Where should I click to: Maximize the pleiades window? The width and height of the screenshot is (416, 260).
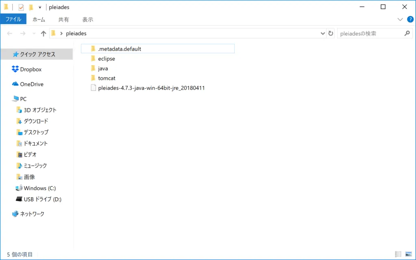click(383, 7)
